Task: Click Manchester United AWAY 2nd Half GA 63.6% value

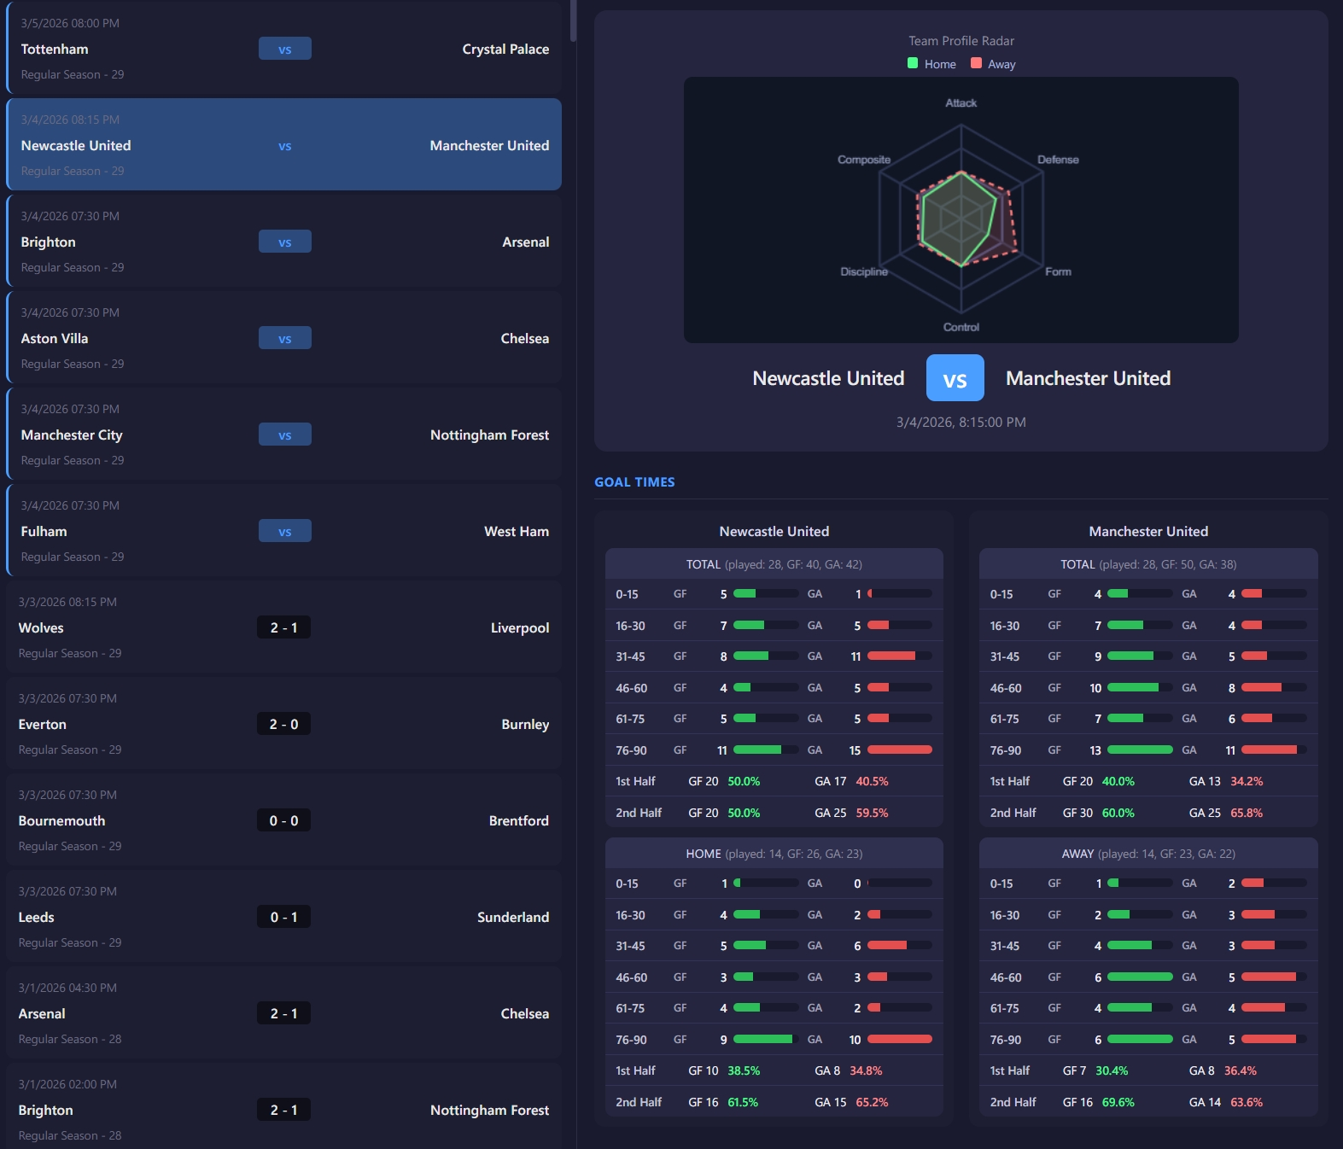Action: (1247, 1102)
